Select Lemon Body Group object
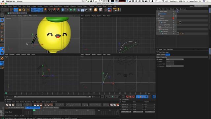This screenshot has height=119, width=211. coord(166,27)
